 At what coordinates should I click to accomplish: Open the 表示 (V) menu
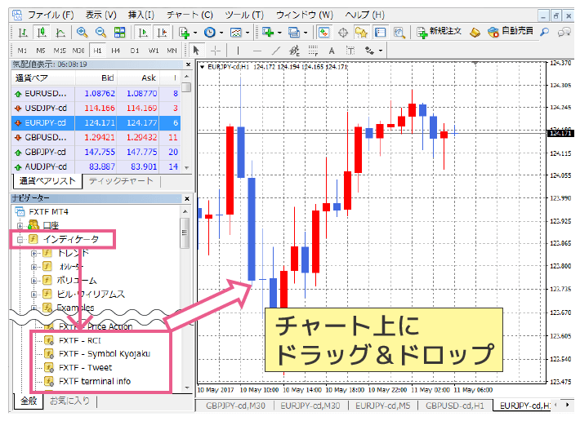coord(101,15)
